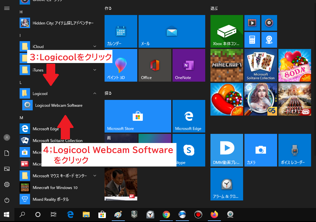Open Task View on the taskbar

point(54,214)
